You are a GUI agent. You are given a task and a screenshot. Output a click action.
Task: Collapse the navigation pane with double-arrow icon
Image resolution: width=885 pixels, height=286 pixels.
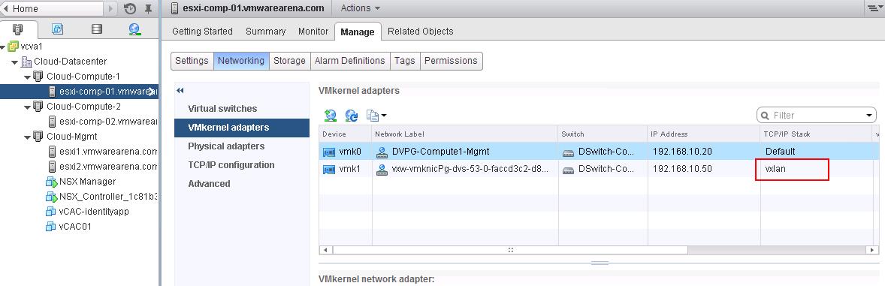click(x=180, y=90)
